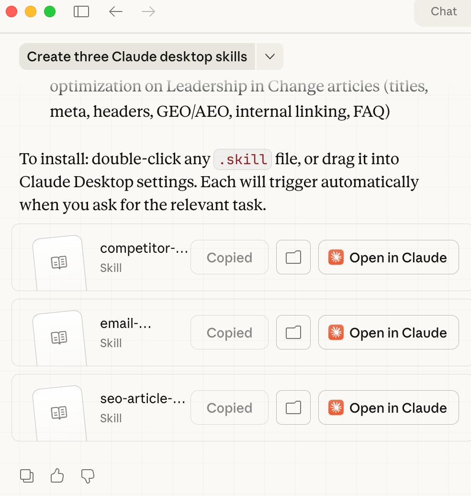This screenshot has height=496, width=471.
Task: Expand the chevron beside the conversation title
Action: 270,56
